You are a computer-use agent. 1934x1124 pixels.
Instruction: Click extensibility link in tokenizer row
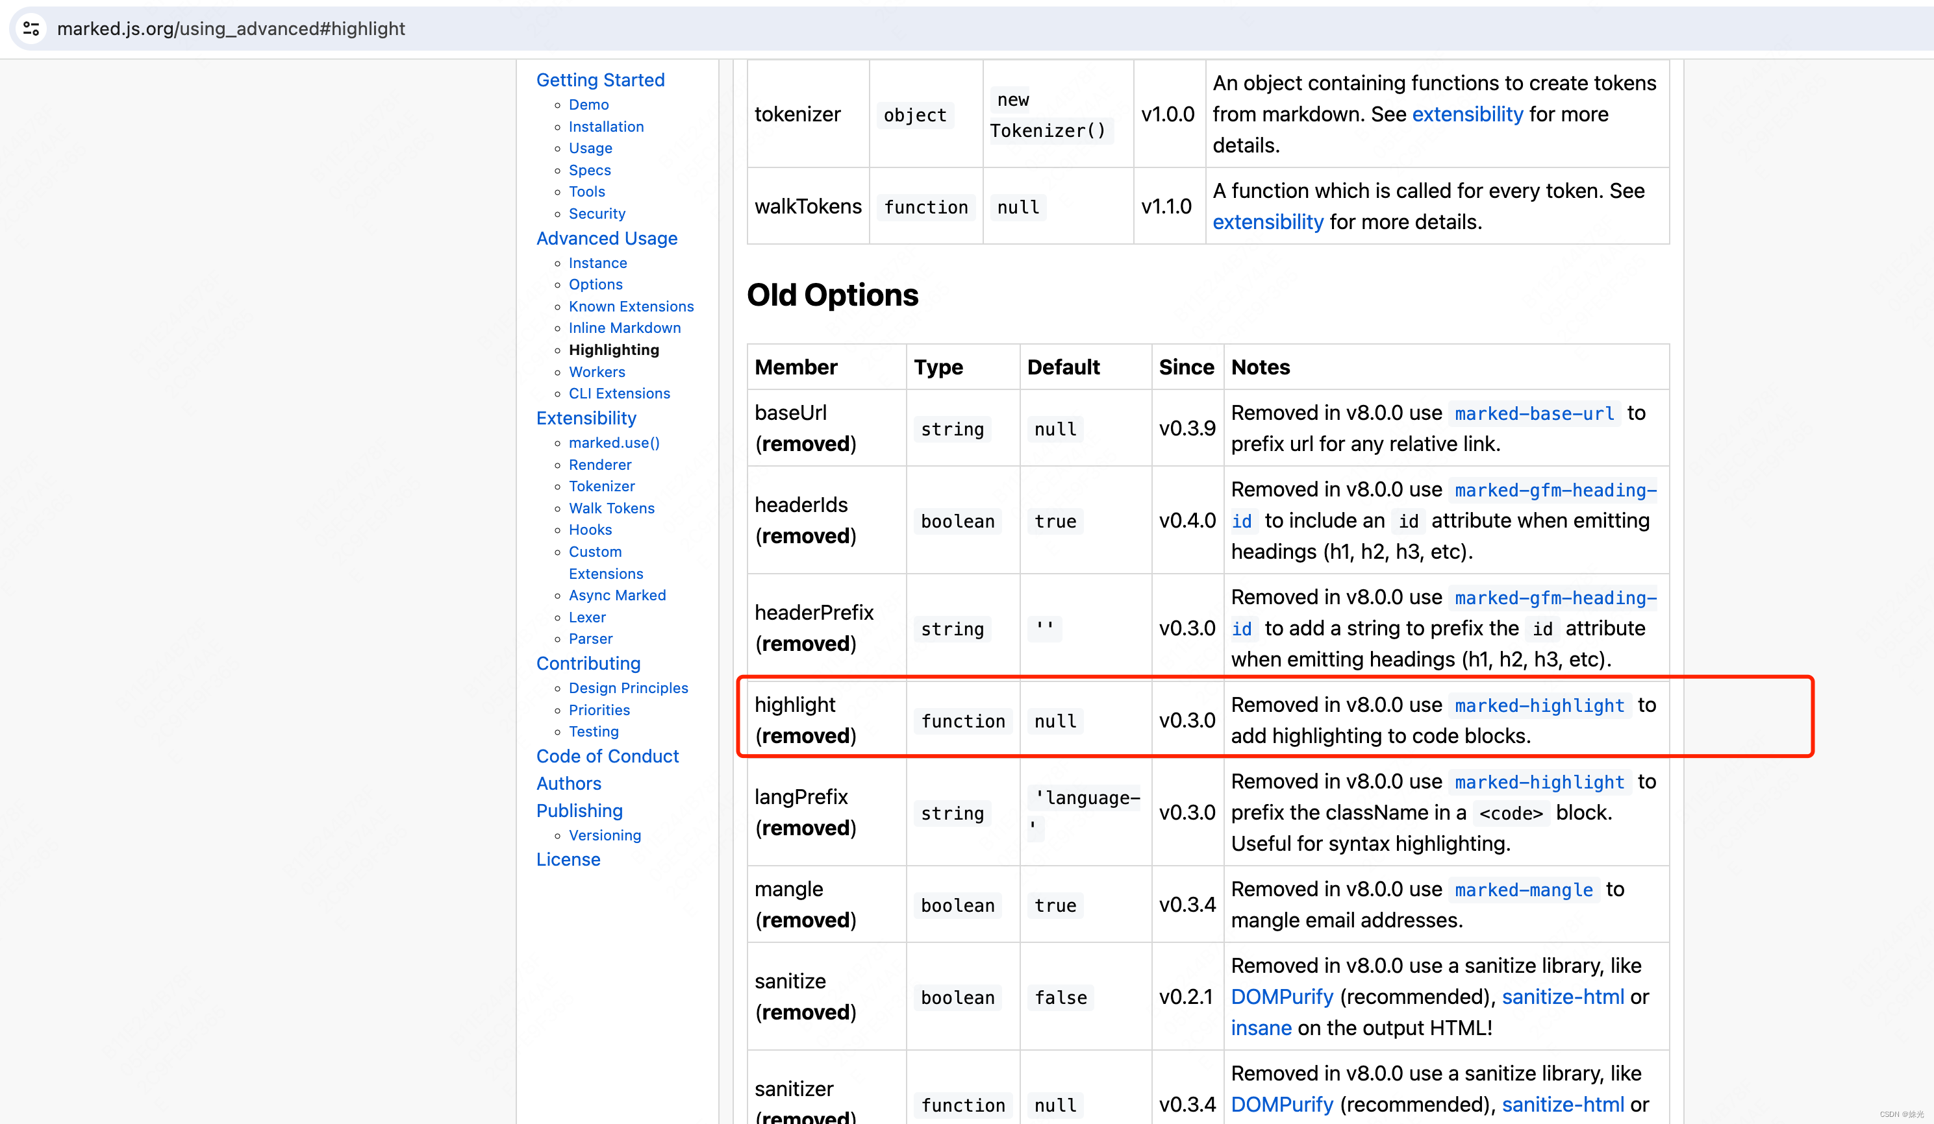tap(1466, 114)
